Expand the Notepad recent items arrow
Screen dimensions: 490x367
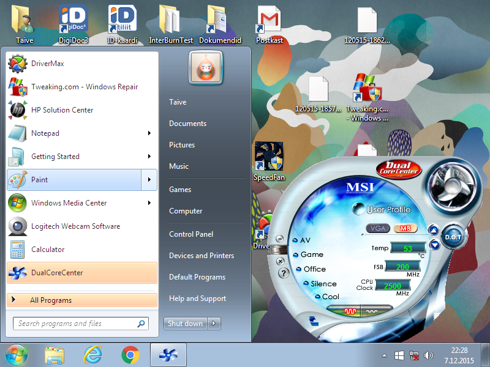(x=149, y=133)
